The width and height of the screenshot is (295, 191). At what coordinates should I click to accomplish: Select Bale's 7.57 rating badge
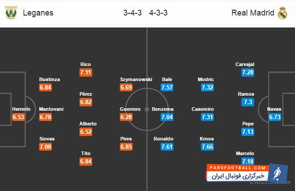pos(167,87)
